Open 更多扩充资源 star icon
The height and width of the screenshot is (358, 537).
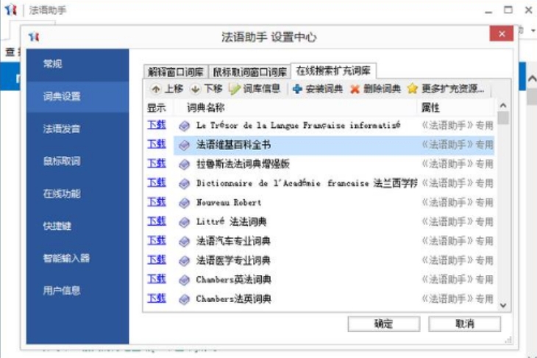[413, 89]
